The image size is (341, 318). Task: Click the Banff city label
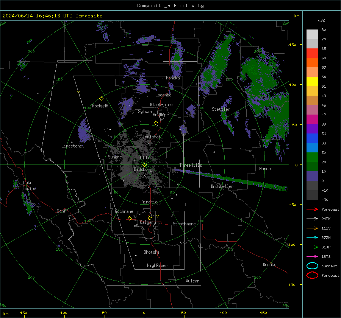pyautogui.click(x=63, y=211)
